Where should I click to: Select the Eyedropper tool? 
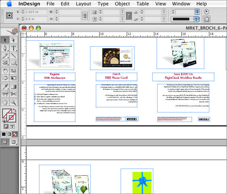[5, 87]
